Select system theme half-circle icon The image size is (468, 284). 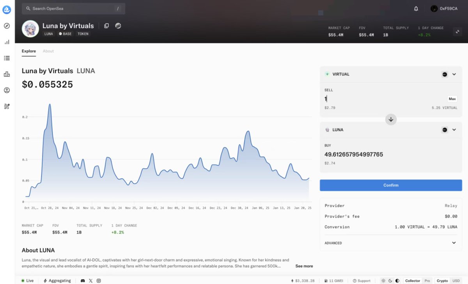point(397,280)
